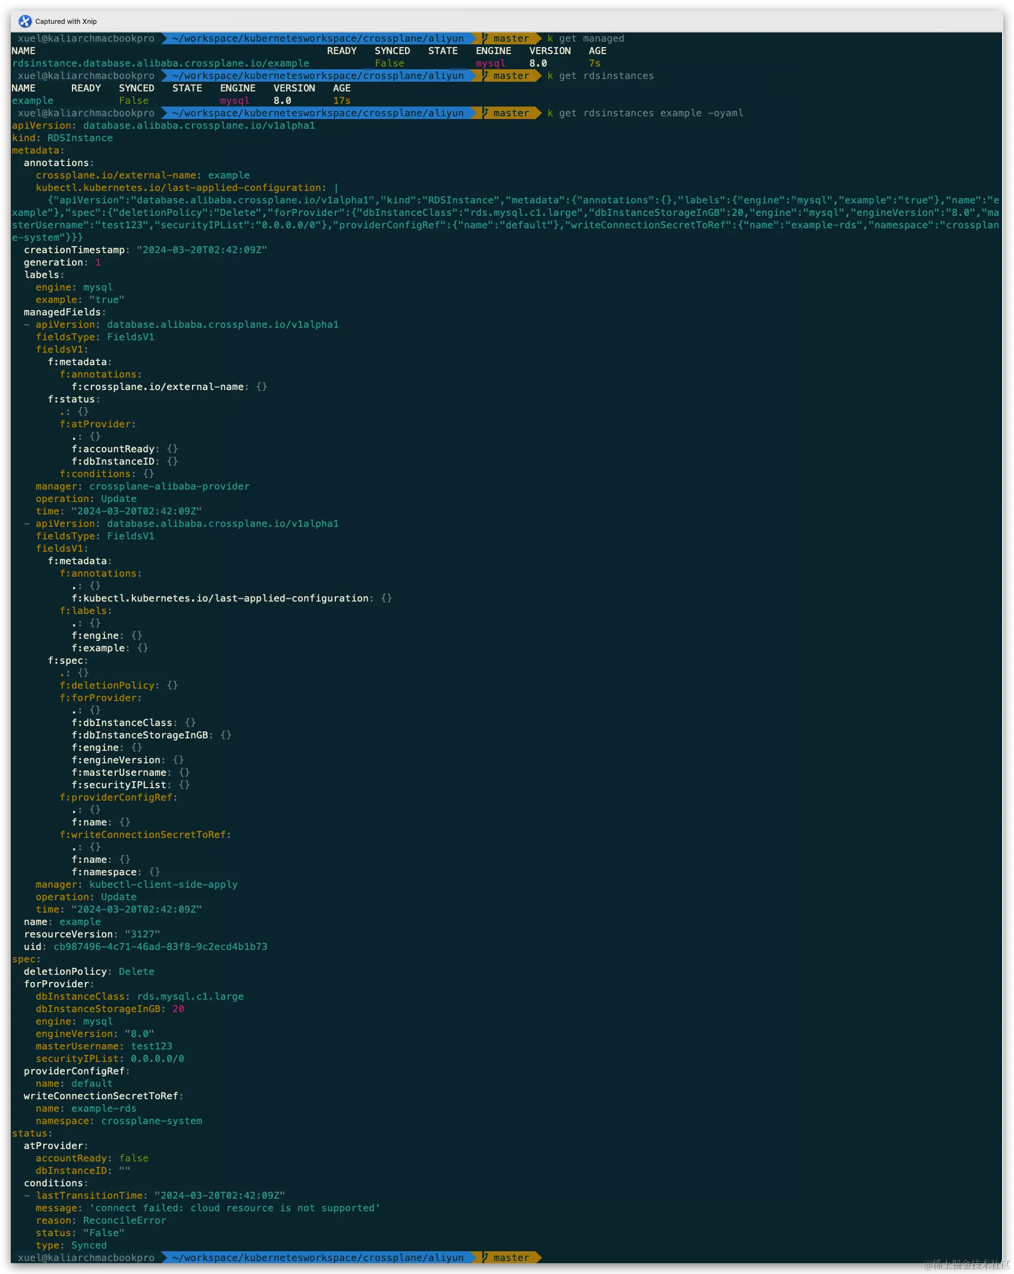
Task: Select the 'generation: 1' line
Action: point(62,262)
